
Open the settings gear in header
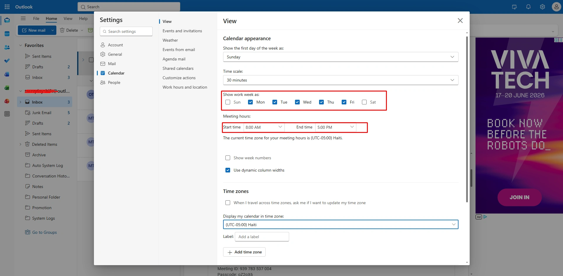[x=542, y=7]
